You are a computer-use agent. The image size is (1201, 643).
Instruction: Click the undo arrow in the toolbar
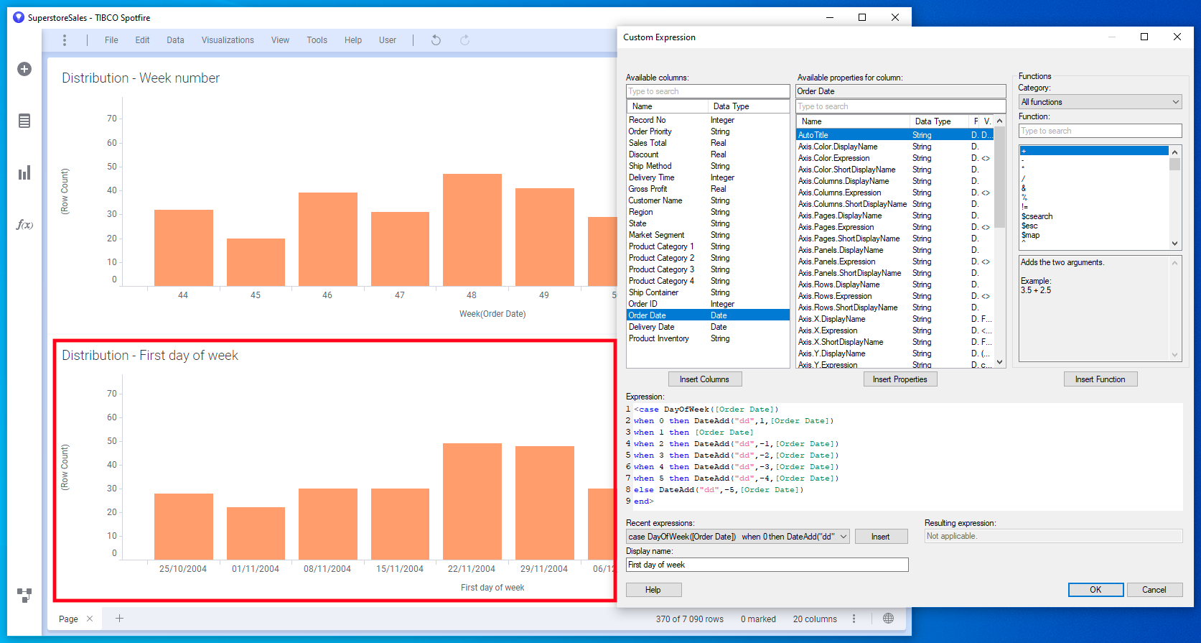(x=436, y=40)
